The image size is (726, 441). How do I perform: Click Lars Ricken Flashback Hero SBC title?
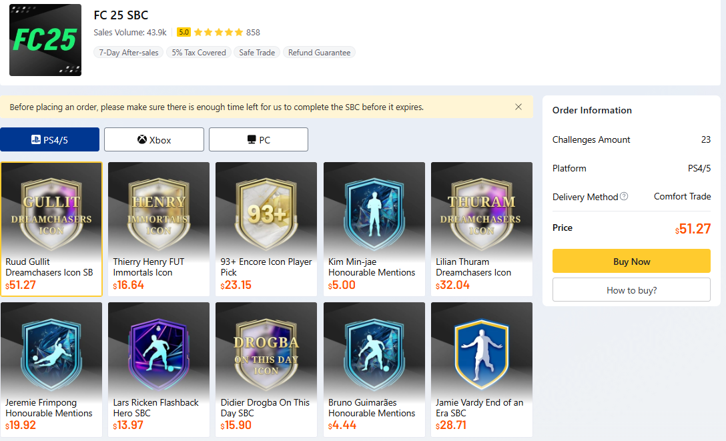coord(155,408)
